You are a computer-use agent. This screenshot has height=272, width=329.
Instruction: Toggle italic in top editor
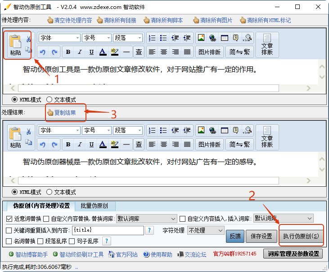click(x=80, y=52)
